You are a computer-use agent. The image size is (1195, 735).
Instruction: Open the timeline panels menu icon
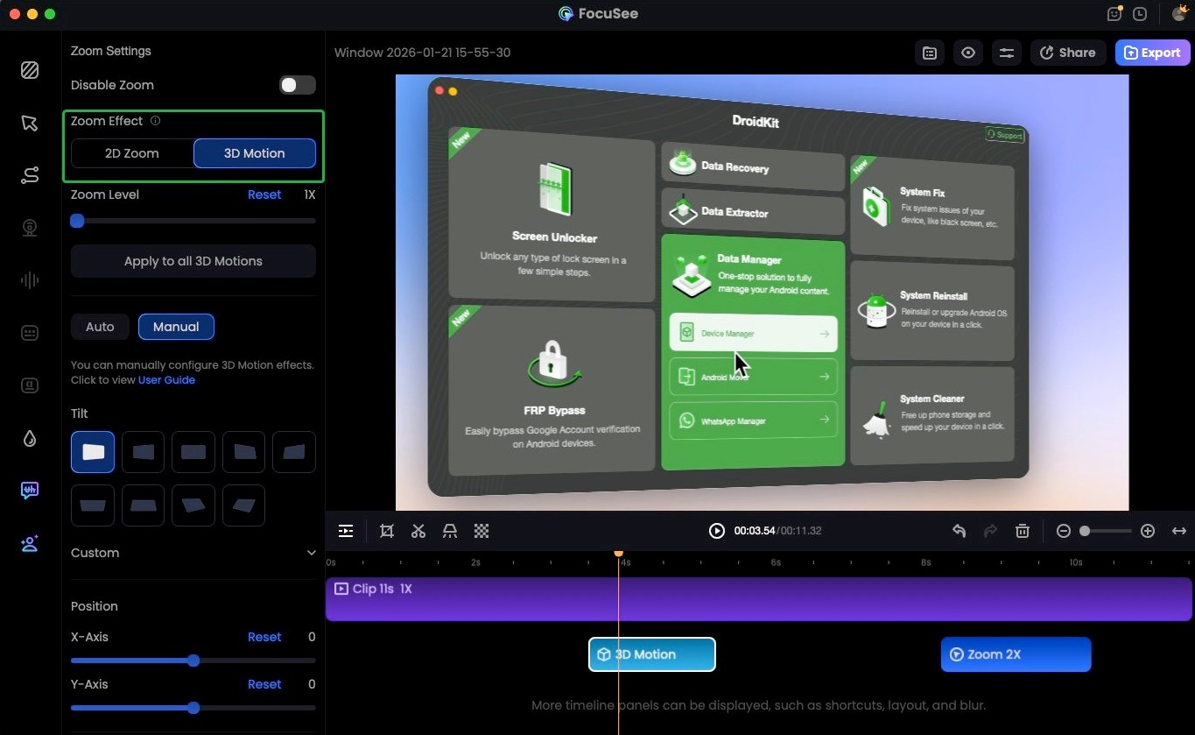[x=346, y=531]
